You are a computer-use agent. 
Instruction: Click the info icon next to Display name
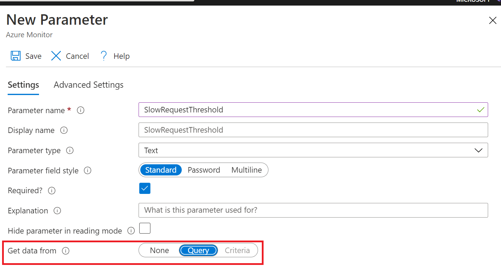[64, 130]
